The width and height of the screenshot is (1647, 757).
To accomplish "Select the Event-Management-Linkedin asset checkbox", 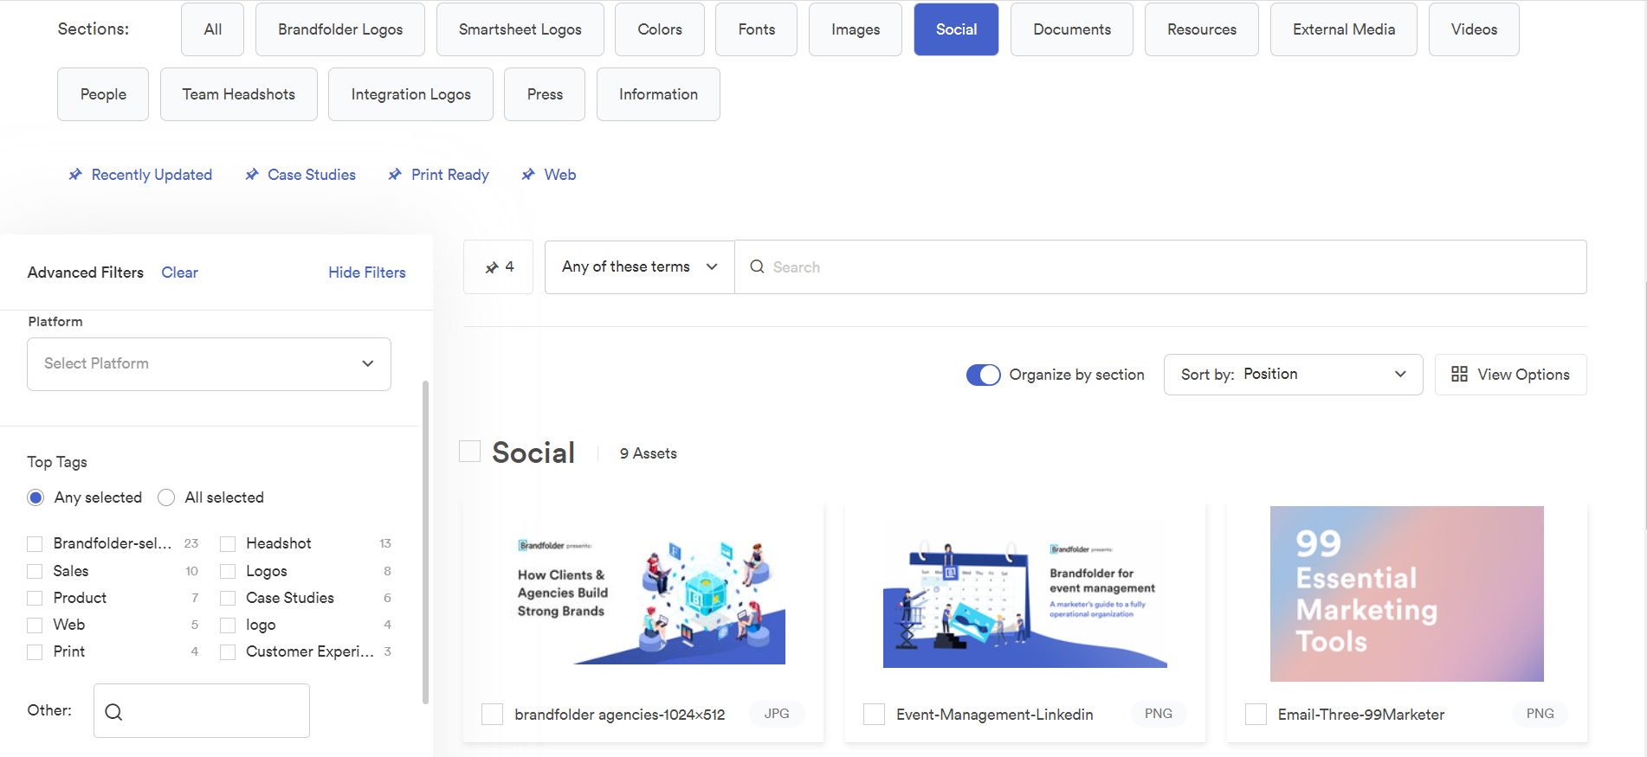I will [x=874, y=714].
